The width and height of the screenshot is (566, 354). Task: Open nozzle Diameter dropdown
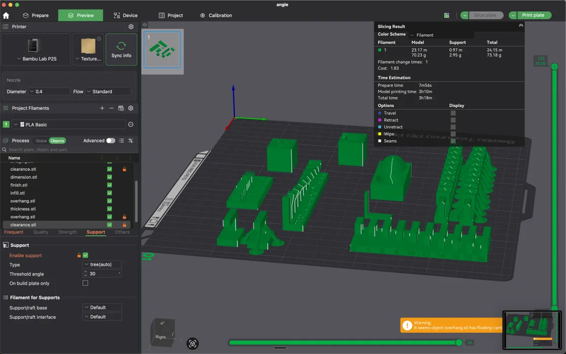pyautogui.click(x=49, y=92)
